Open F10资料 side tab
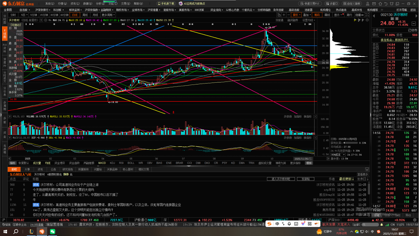 [x=5, y=48]
